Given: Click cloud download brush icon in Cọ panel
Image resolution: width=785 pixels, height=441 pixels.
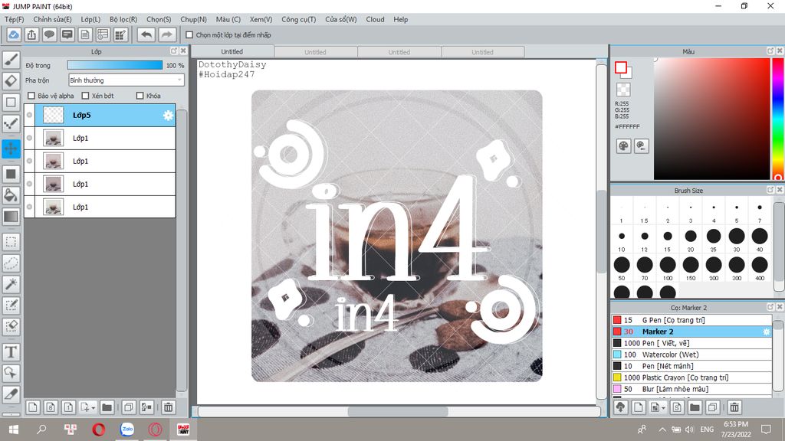Looking at the screenshot, I should point(621,407).
